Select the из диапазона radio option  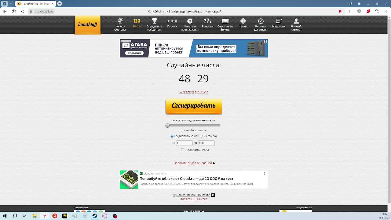click(x=172, y=136)
